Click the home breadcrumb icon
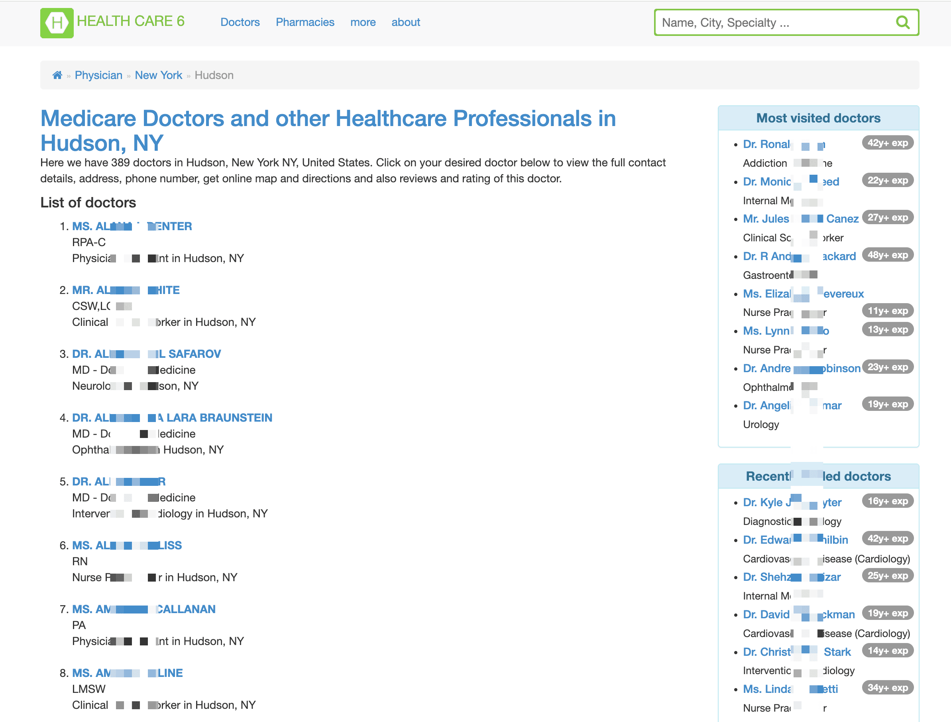 [57, 75]
